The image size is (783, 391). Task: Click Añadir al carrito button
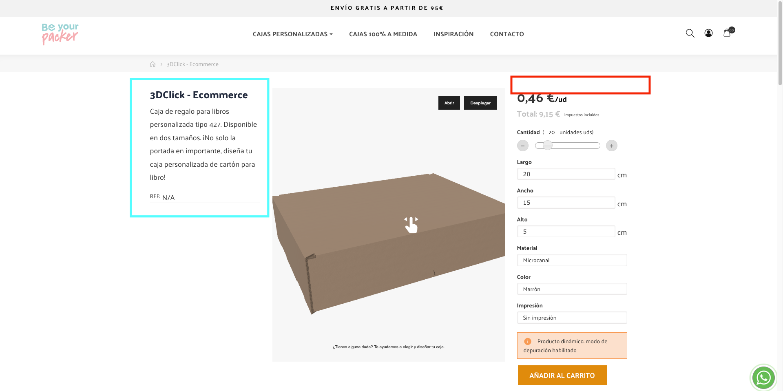coord(562,375)
